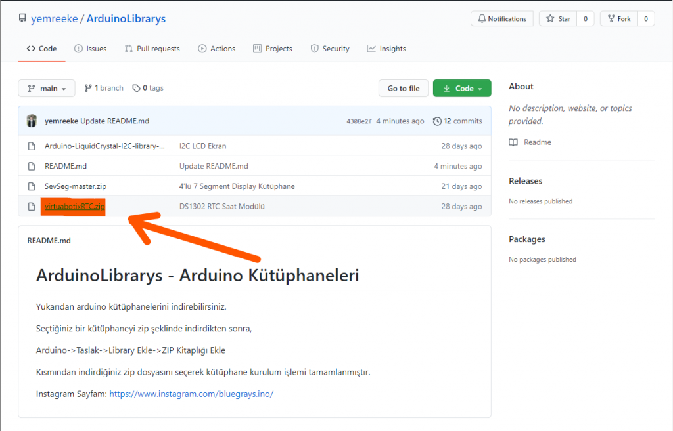Open the virtuabotixRTC.zip file
Viewport: 673px width, 431px height.
(x=75, y=207)
